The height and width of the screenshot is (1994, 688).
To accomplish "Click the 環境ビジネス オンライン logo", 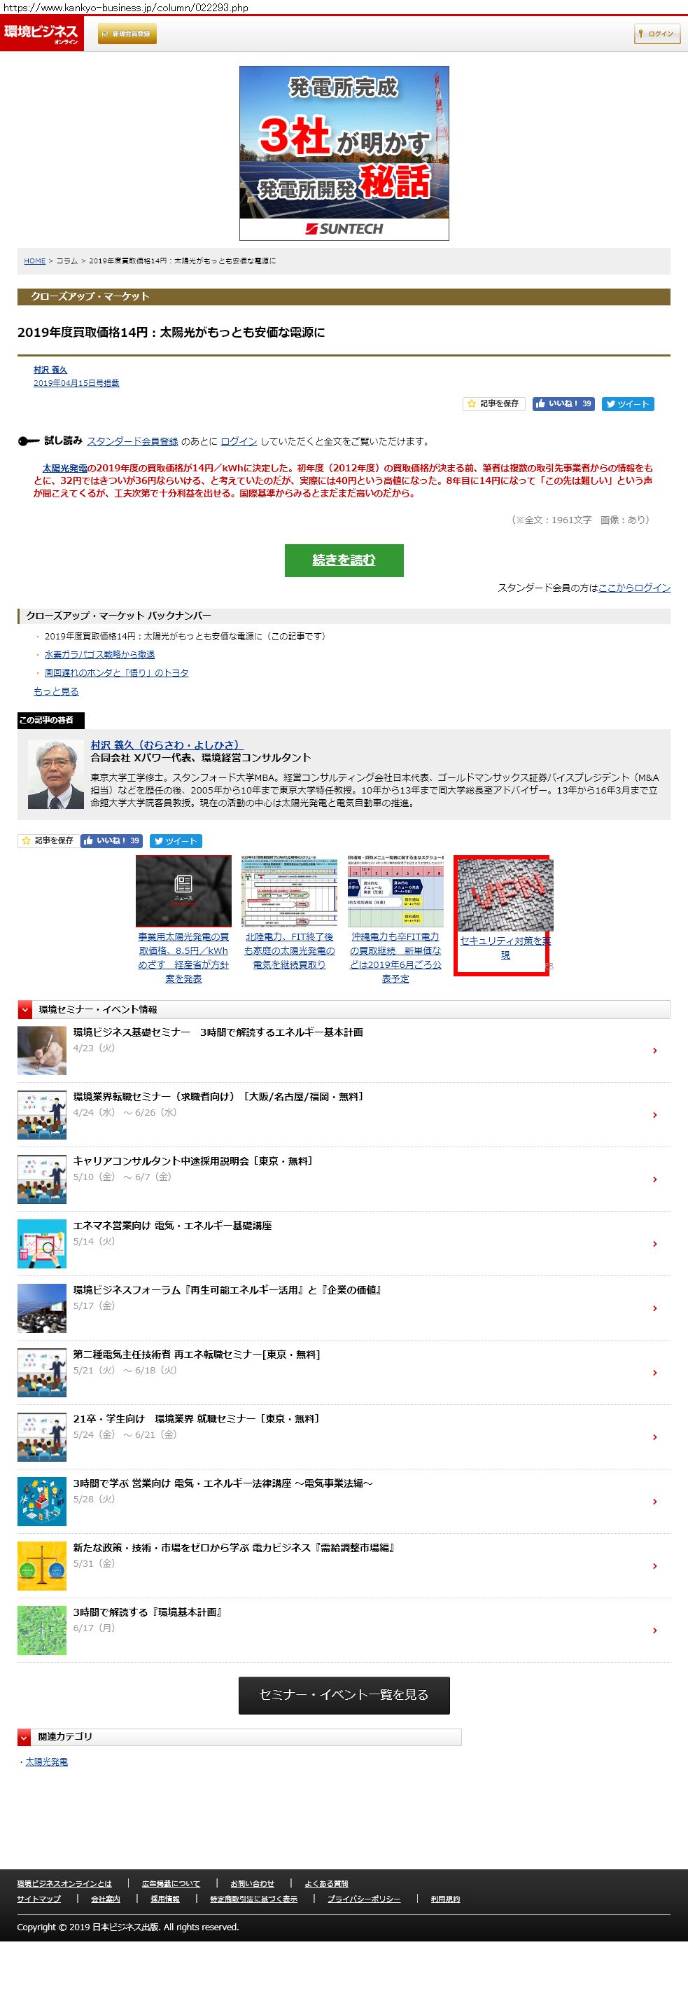I will tap(41, 34).
